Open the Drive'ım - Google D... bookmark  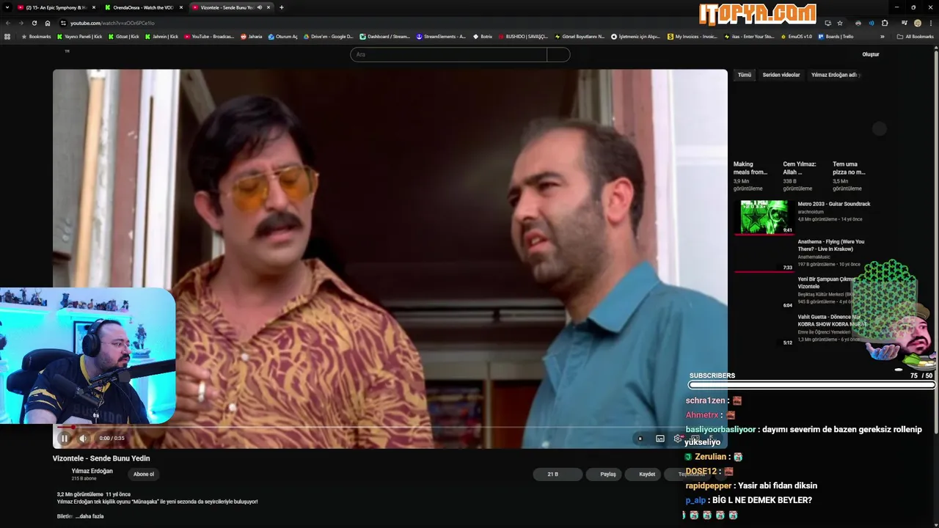click(x=329, y=37)
